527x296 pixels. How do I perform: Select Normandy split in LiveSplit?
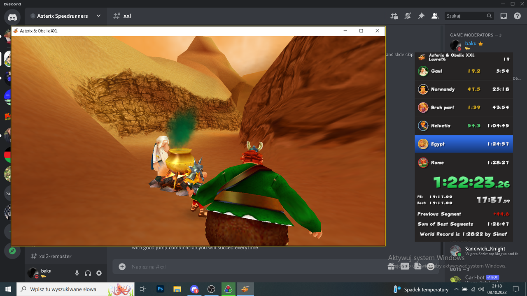[x=464, y=89]
